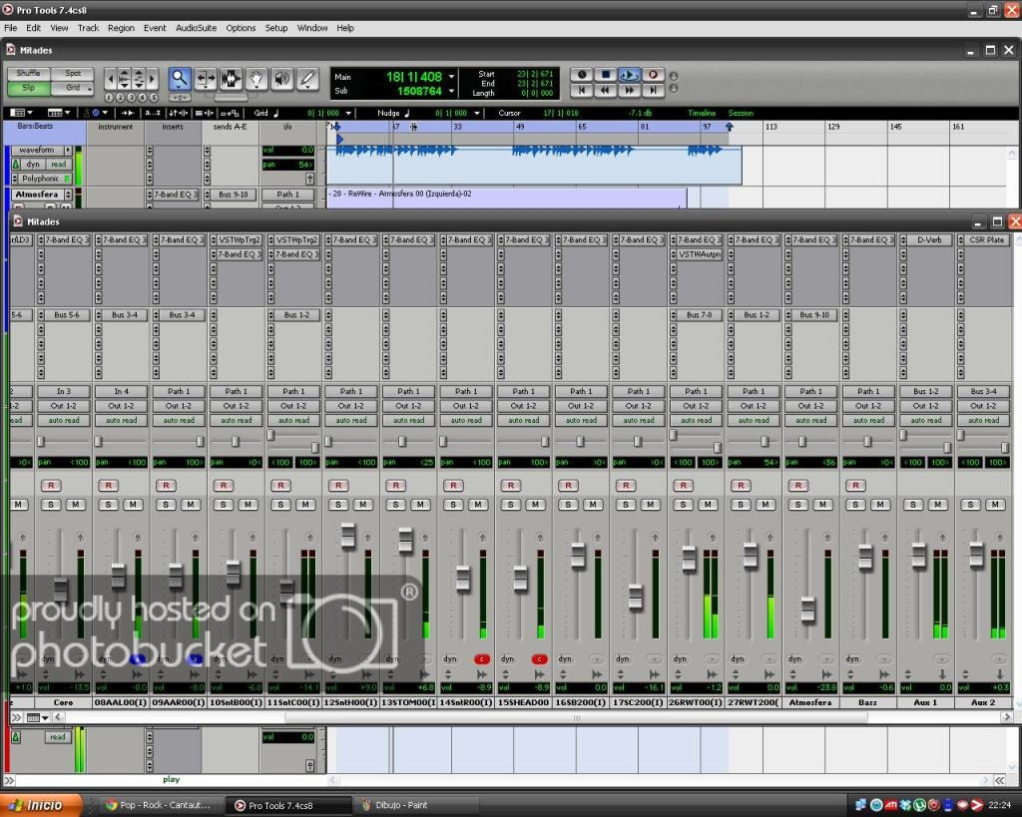Switch to the Dibujo - Paint taskbar window
This screenshot has width=1022, height=817.
[401, 805]
